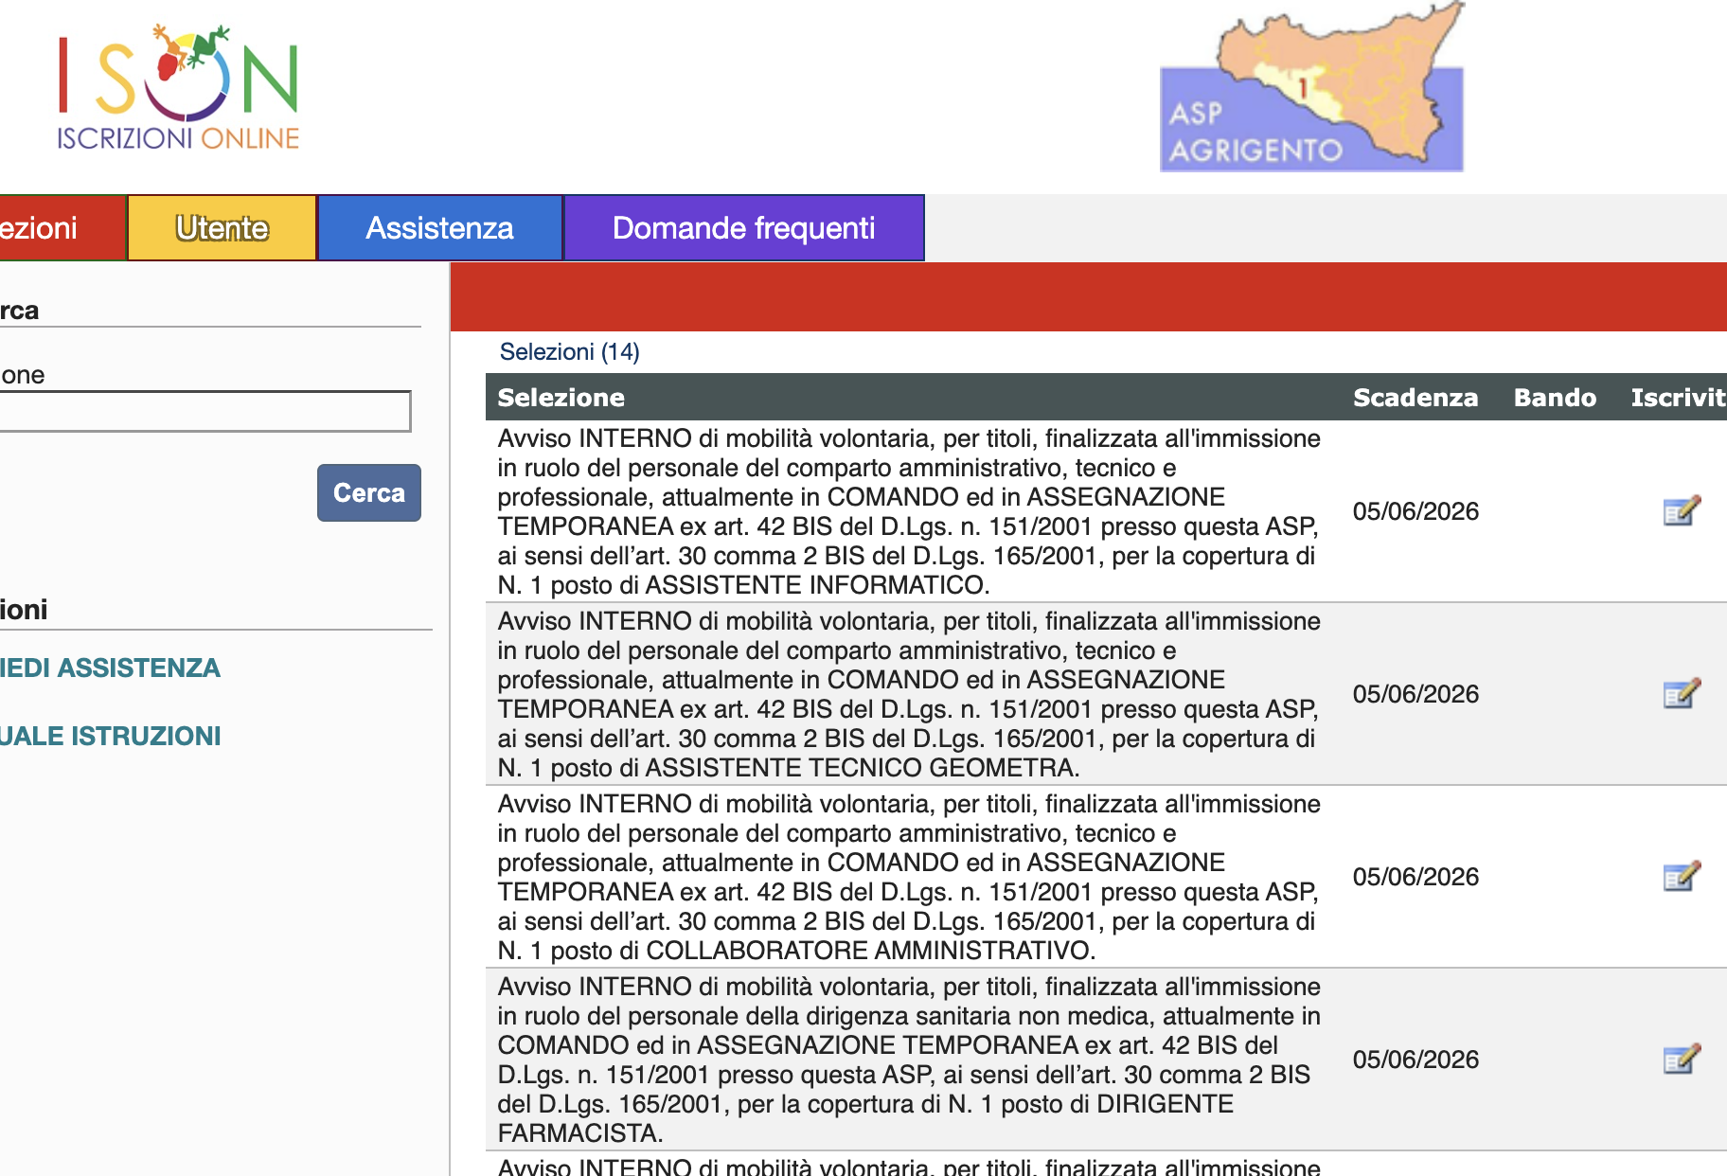Image resolution: width=1727 pixels, height=1176 pixels.
Task: Open the Utente tab
Action: (222, 228)
